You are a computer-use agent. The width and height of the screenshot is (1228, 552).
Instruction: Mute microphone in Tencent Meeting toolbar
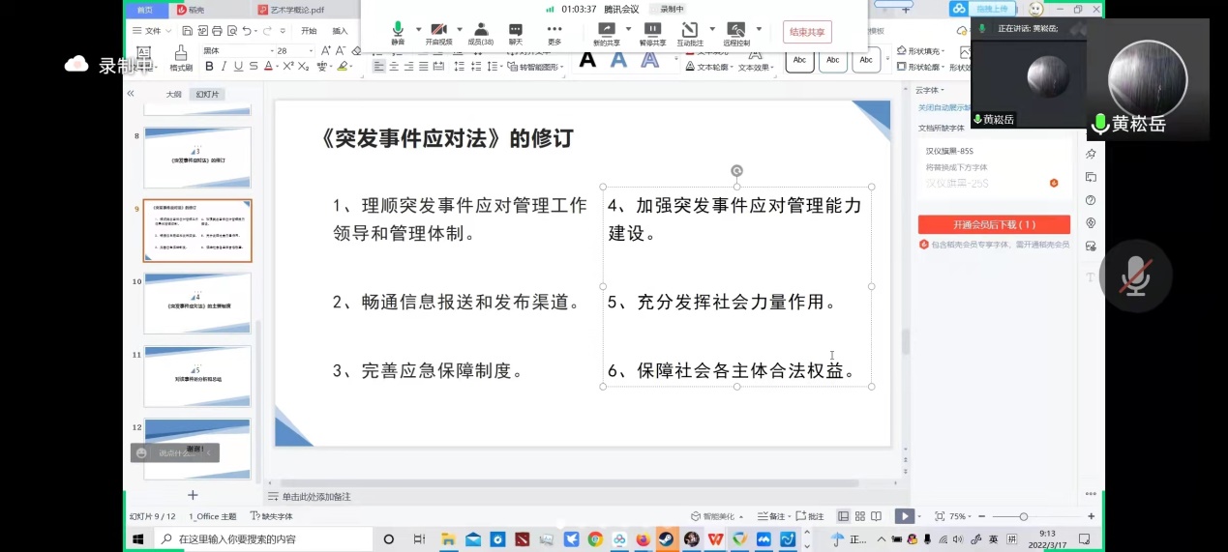[x=398, y=31]
